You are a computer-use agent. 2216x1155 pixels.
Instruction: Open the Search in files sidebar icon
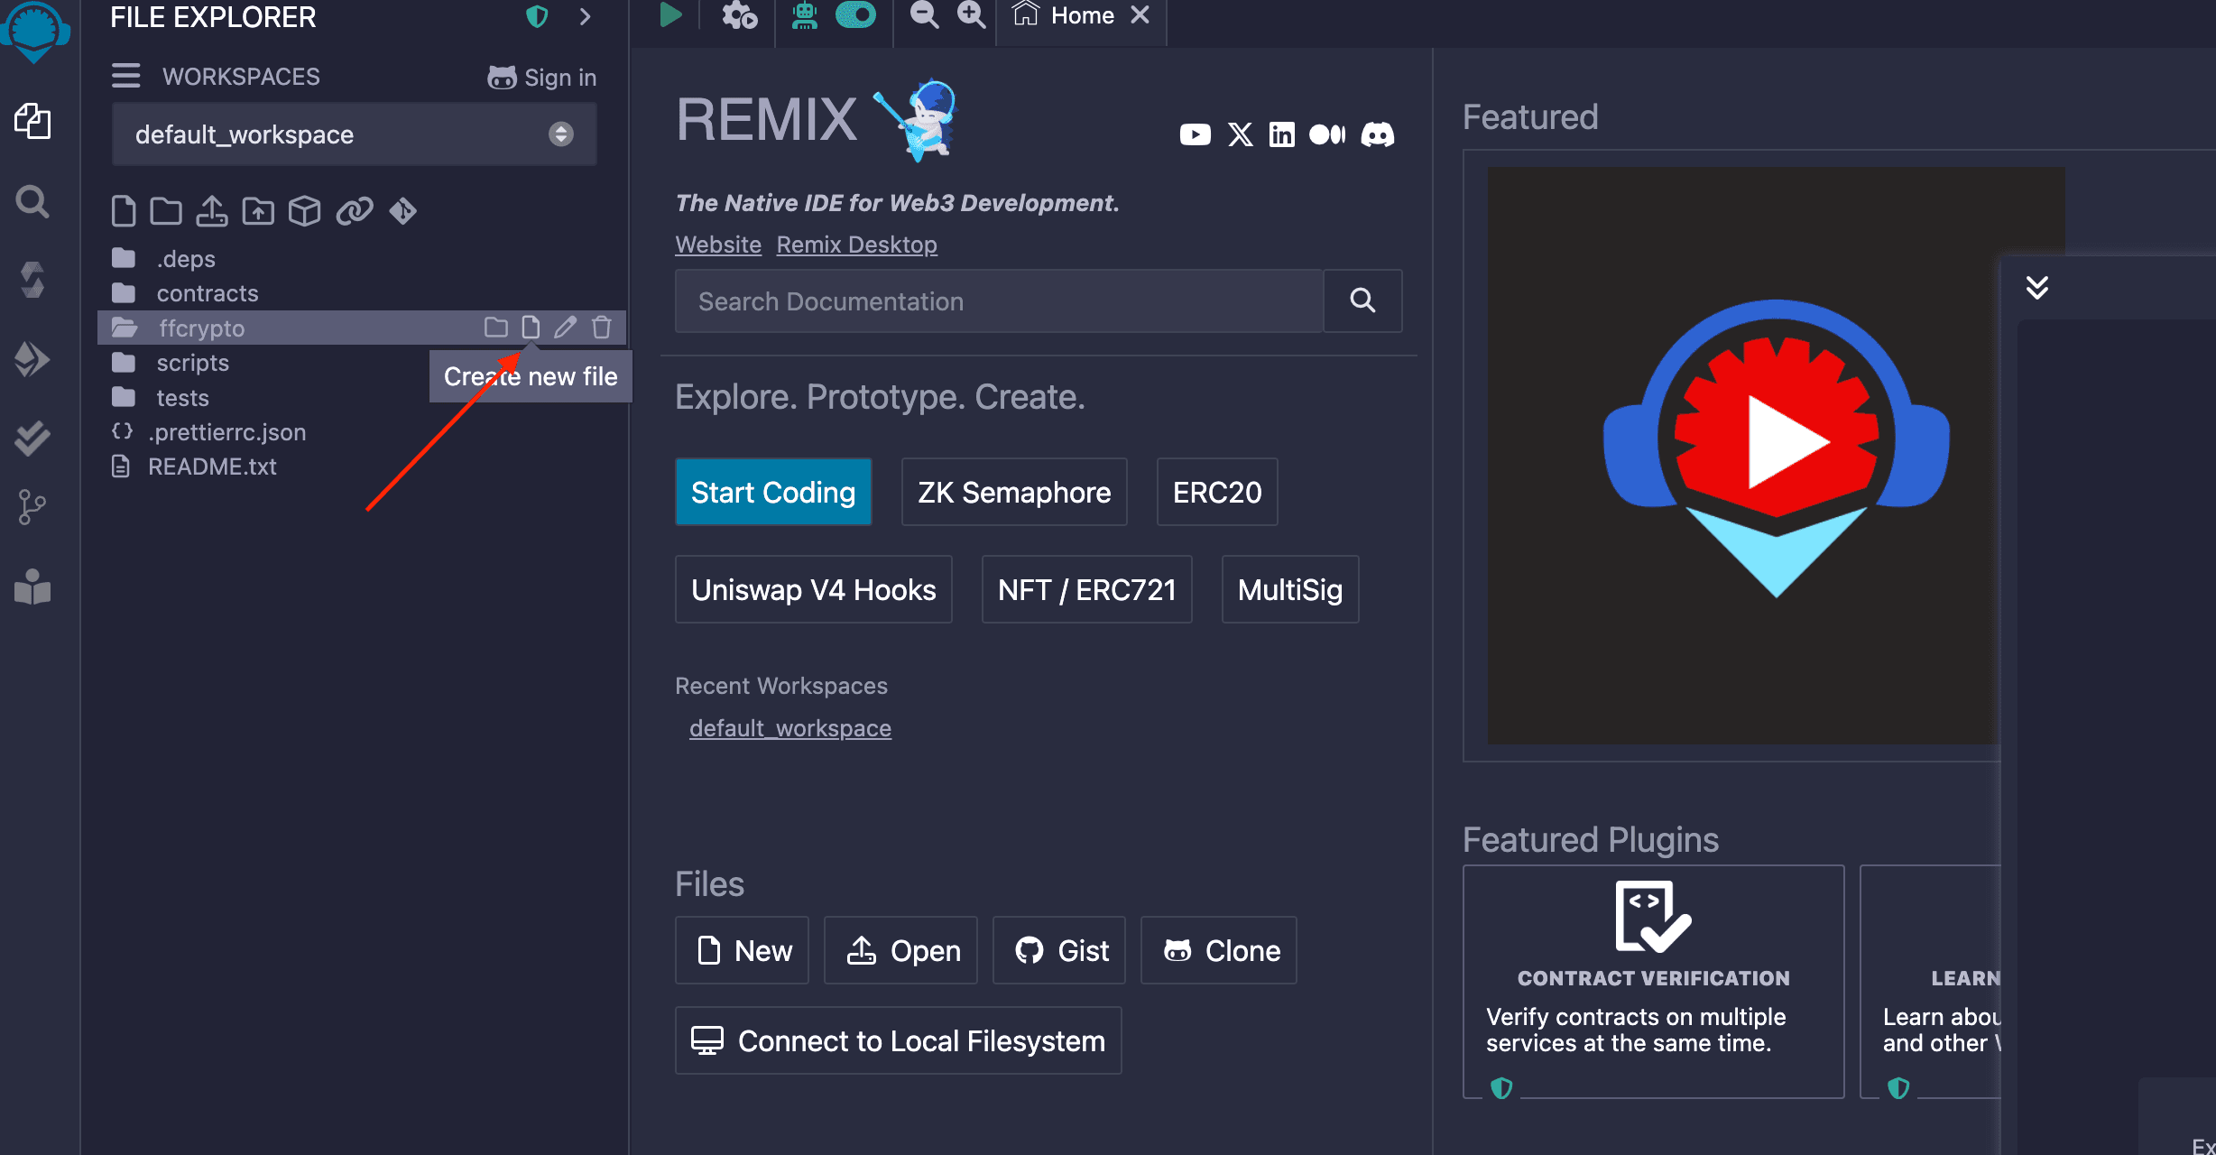(x=32, y=201)
